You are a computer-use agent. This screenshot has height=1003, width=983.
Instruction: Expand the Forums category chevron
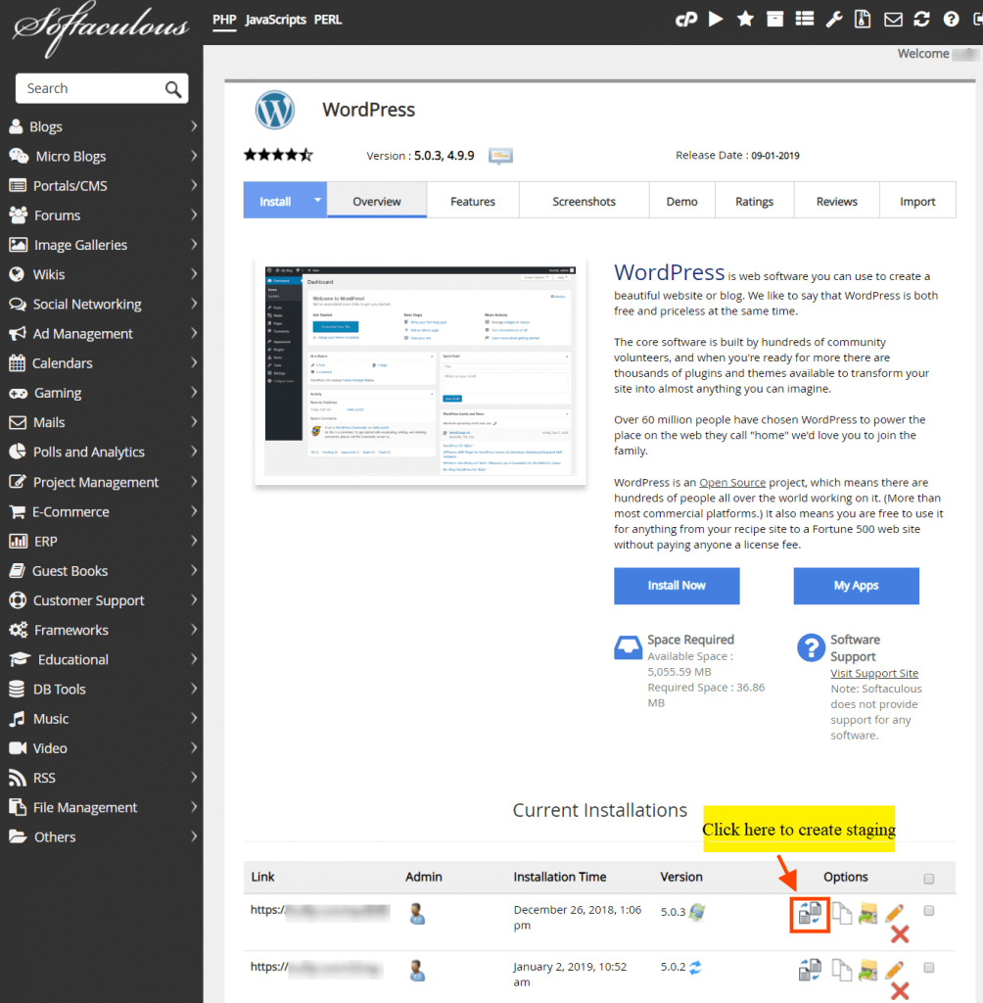pyautogui.click(x=194, y=215)
